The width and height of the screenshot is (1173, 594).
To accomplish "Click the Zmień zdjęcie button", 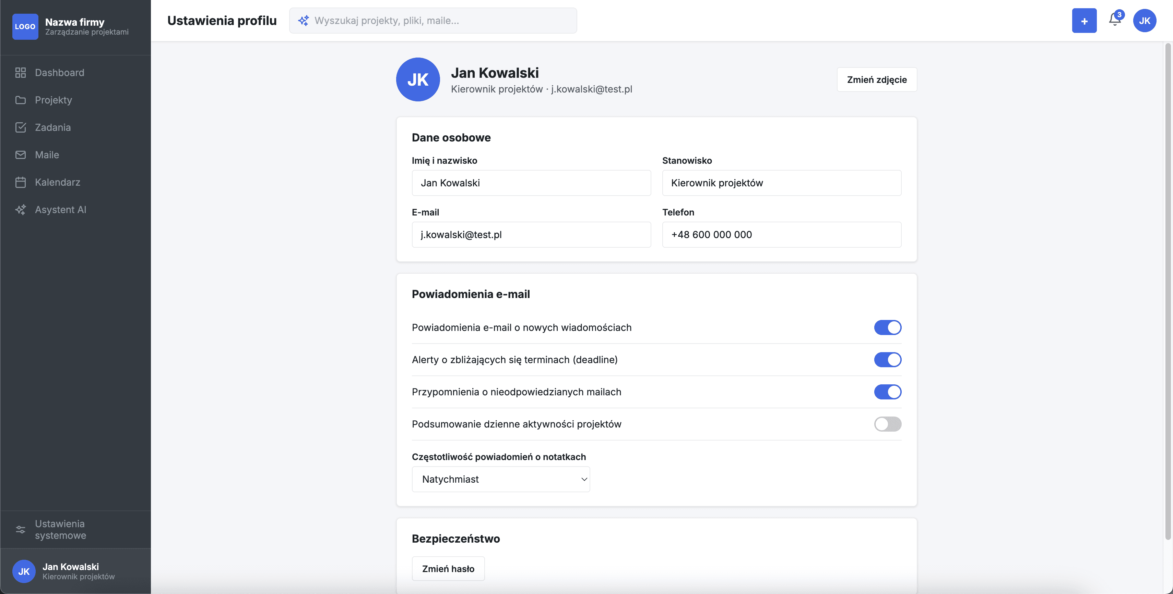I will (x=877, y=79).
